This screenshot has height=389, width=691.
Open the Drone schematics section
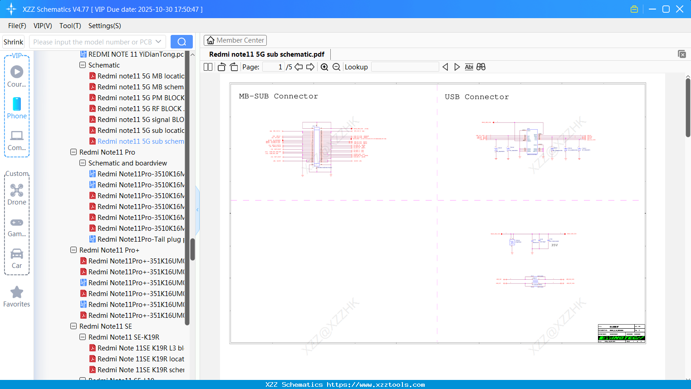coord(17,194)
